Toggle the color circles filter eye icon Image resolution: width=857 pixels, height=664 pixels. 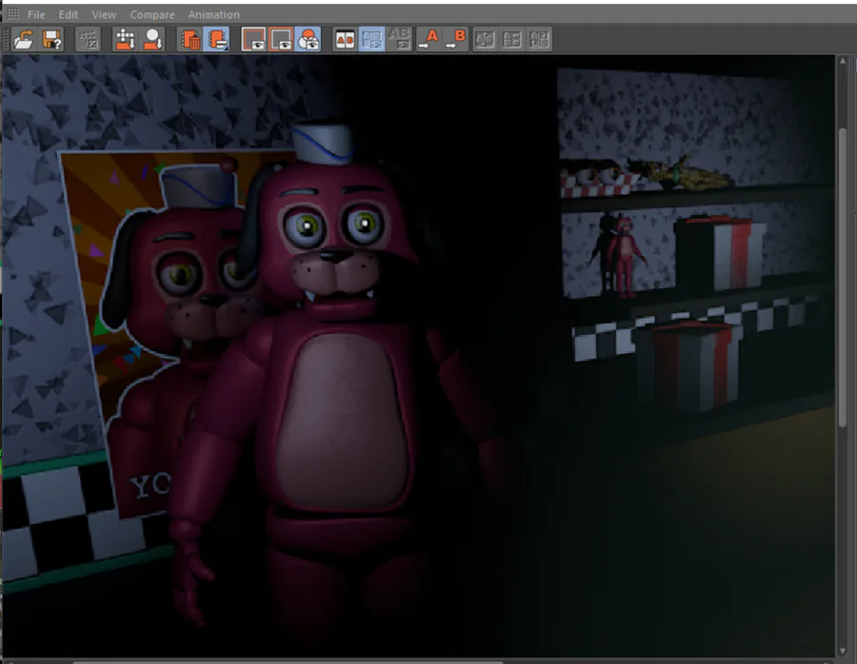308,39
